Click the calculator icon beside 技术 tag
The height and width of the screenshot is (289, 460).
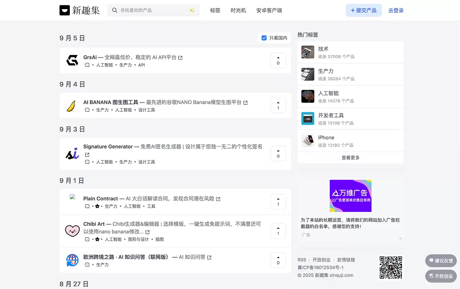point(307,52)
